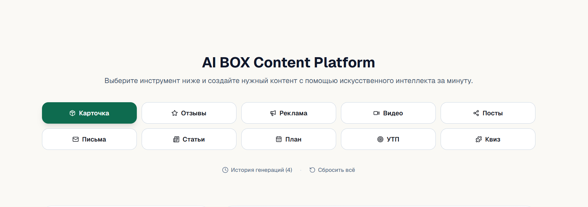The height and width of the screenshot is (207, 588).
Task: Click the puzzle icon on Квиз
Action: coord(479,139)
